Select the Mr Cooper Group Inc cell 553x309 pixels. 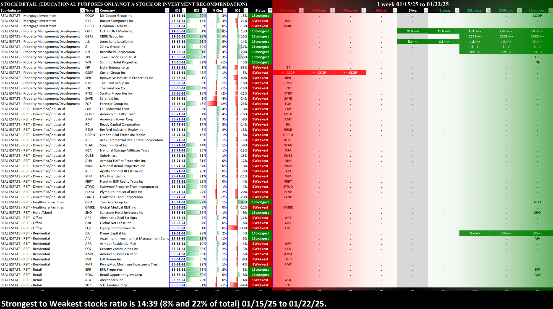click(x=116, y=16)
